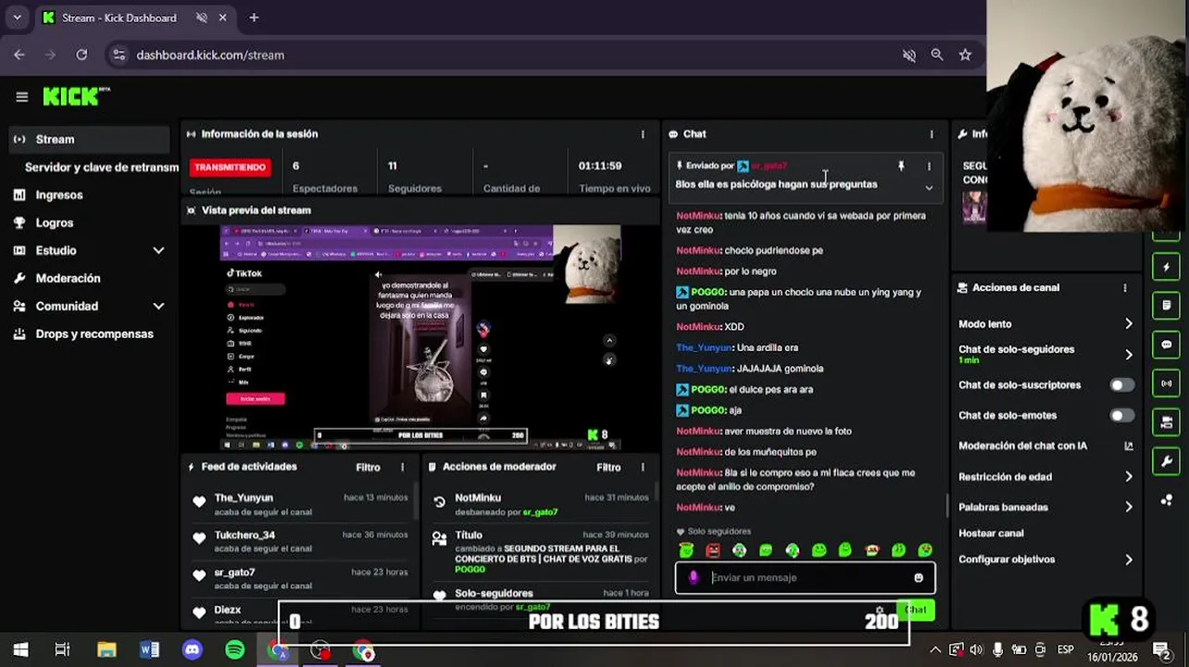1189x667 pixels.
Task: Open the hamburger menu next to Kick logo
Action: [x=22, y=96]
